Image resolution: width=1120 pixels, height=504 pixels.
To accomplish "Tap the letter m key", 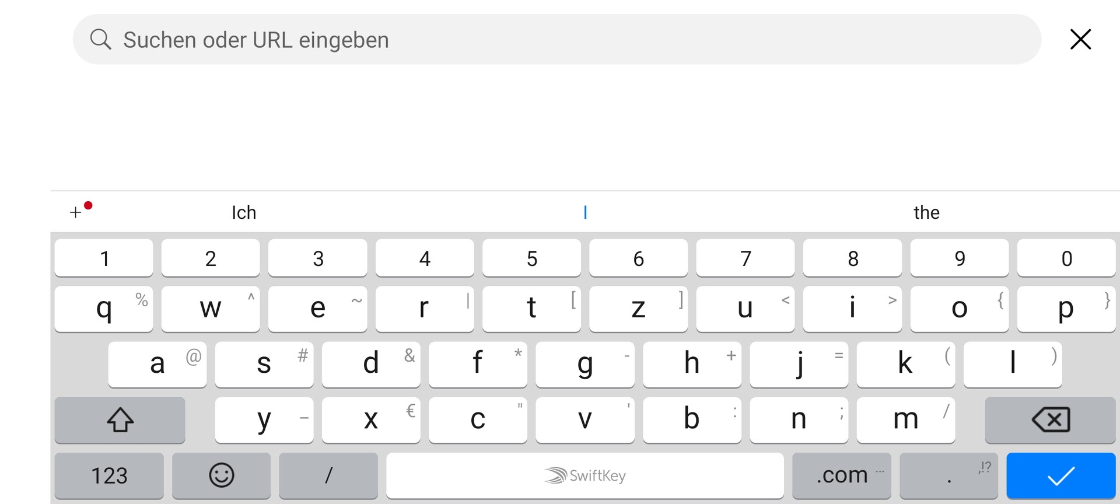I will pyautogui.click(x=905, y=419).
